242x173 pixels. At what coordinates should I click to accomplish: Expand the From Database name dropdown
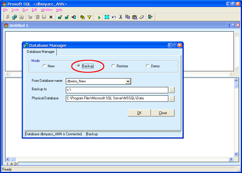[128, 81]
